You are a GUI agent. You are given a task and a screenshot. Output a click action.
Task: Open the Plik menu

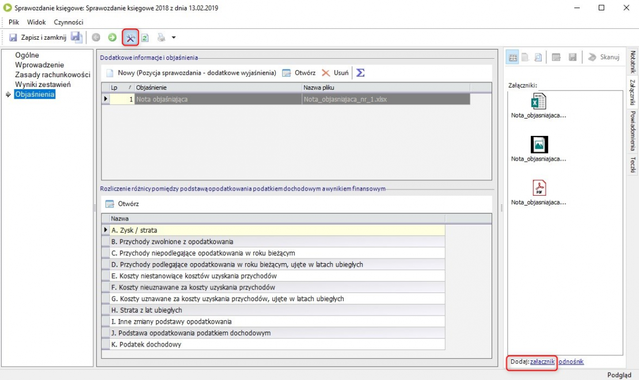tap(14, 22)
